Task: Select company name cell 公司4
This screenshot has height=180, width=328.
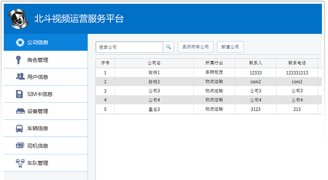Action: [154, 100]
